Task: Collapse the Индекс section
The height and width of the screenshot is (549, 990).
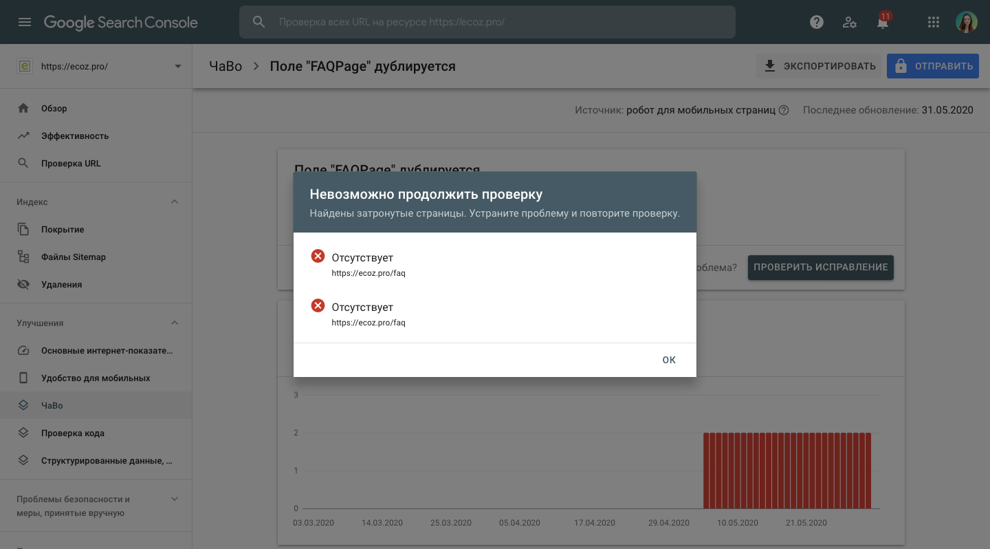Action: coord(175,202)
